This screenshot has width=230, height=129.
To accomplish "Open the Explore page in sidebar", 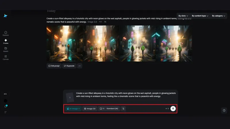I will point(6,33).
